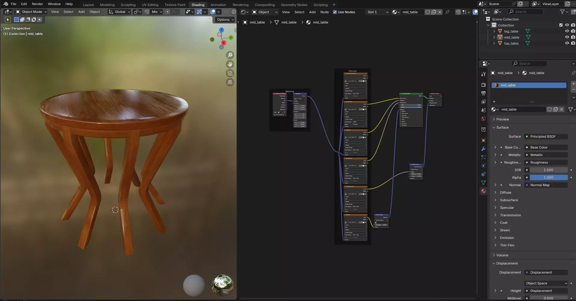Open the Slot 1 dropdown
576x301 pixels.
377,12
